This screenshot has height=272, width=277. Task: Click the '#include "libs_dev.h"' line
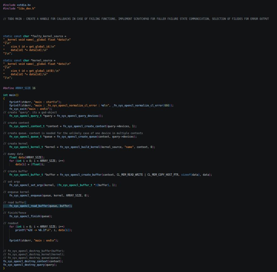[19, 8]
